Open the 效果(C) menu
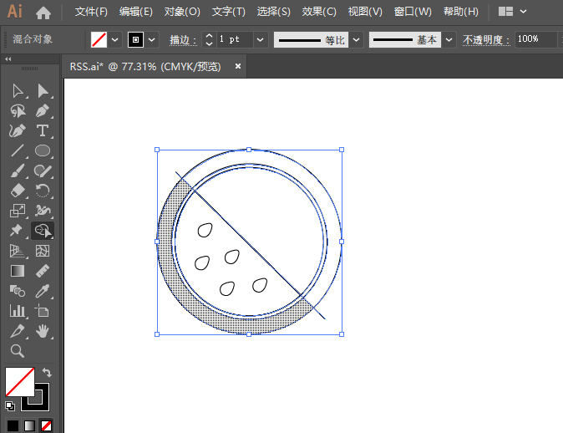Screen dimensions: 563x433 coord(319,12)
